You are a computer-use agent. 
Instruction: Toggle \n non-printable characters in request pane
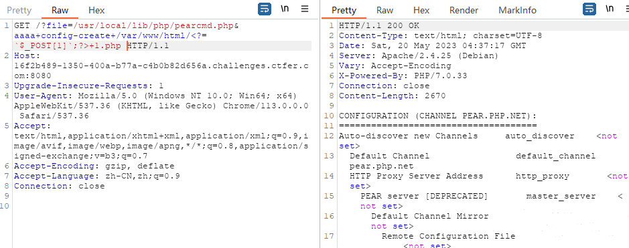coord(285,9)
